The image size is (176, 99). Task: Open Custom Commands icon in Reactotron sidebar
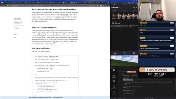pos(114,92)
